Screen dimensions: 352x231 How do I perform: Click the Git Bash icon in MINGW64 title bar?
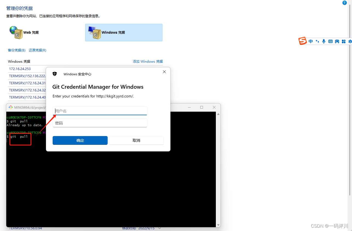pos(11,107)
